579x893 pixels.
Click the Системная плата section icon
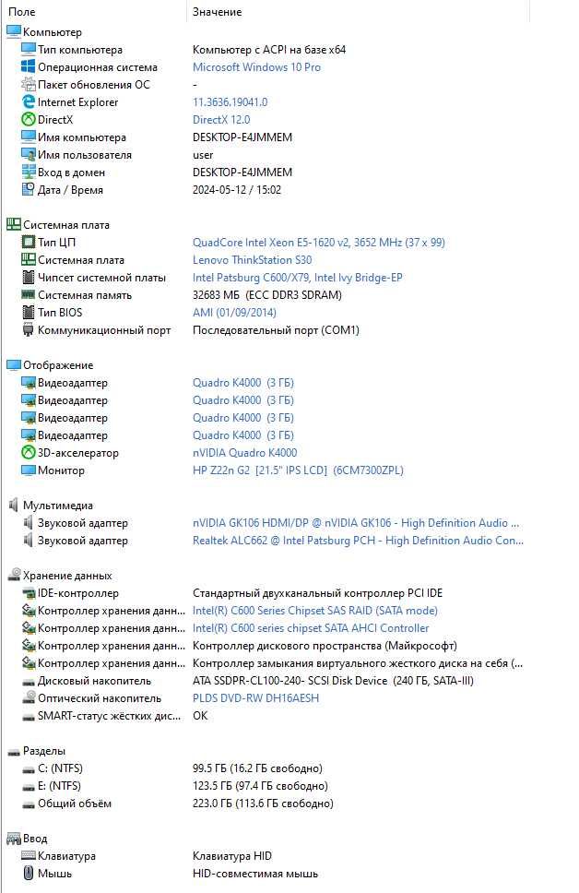click(x=14, y=224)
